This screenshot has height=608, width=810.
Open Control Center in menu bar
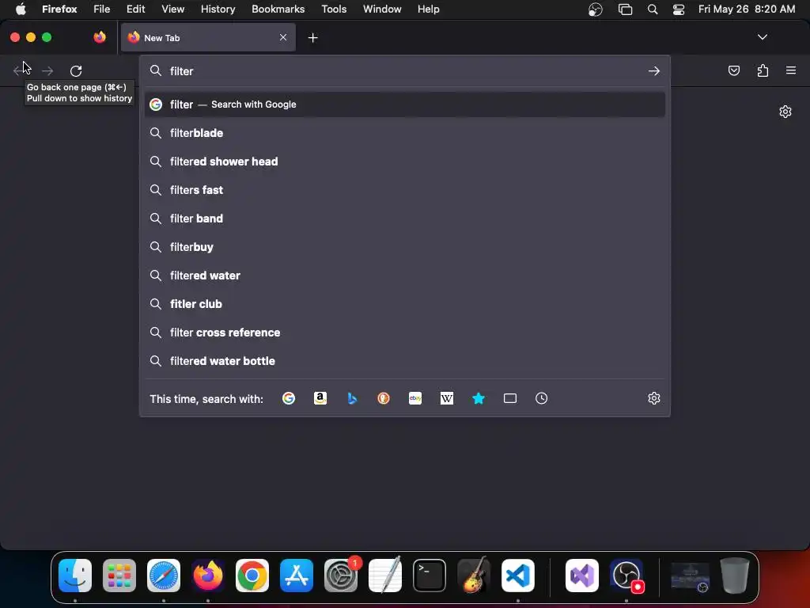pos(678,9)
